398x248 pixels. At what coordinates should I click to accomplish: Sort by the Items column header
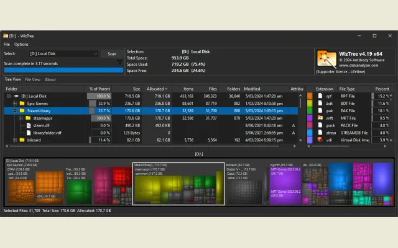point(183,89)
